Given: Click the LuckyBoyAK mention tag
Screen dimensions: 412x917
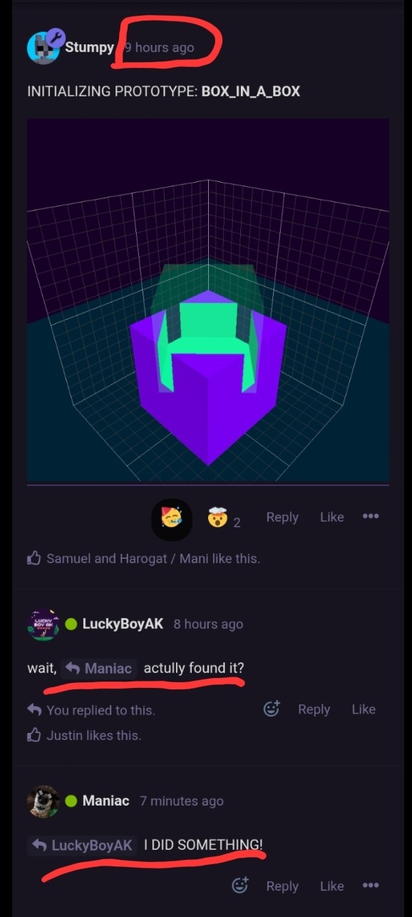Looking at the screenshot, I should (x=83, y=846).
